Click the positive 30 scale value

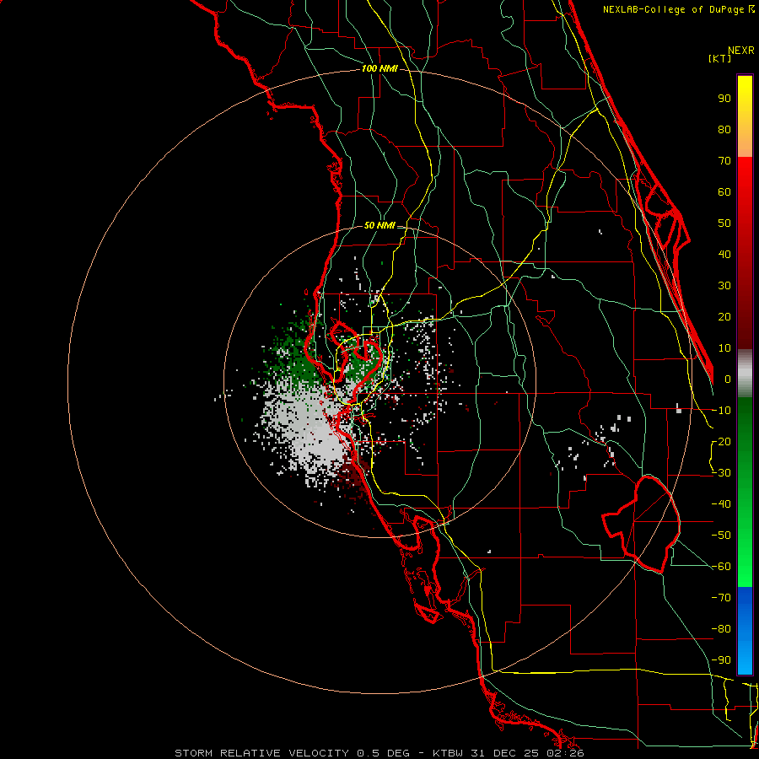[724, 286]
